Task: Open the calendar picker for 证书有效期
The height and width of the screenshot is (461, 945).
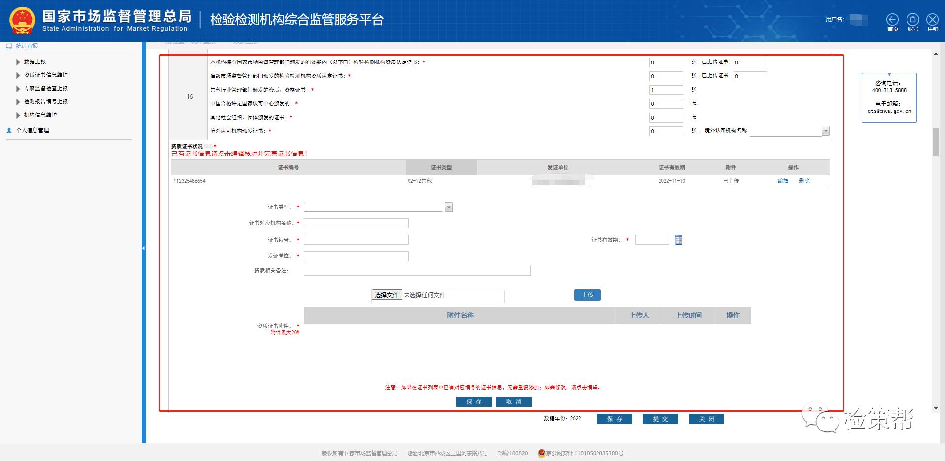Action: 678,240
